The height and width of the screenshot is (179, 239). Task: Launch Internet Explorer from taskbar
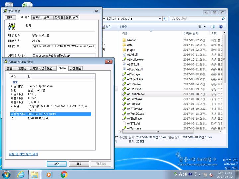pyautogui.click(x=21, y=175)
